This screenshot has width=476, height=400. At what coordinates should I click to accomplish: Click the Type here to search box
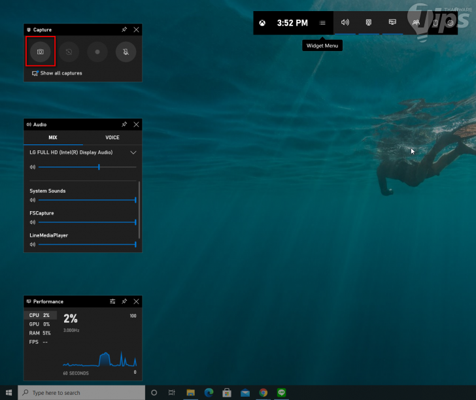tap(81, 393)
